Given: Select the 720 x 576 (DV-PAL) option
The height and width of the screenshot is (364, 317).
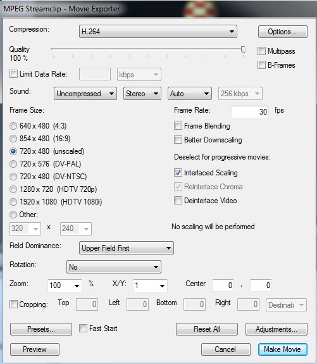Looking at the screenshot, I should coord(13,164).
